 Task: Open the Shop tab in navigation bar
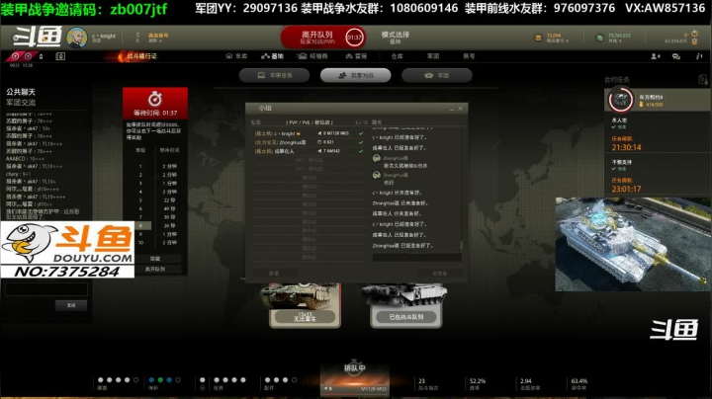point(356,56)
